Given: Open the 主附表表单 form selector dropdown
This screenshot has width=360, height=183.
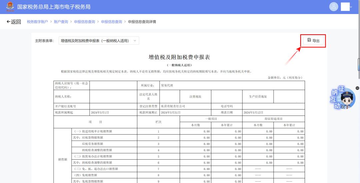Looking at the screenshot, I should 99,41.
